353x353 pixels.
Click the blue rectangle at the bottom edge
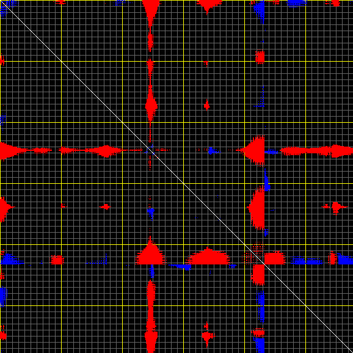[x=260, y=345]
